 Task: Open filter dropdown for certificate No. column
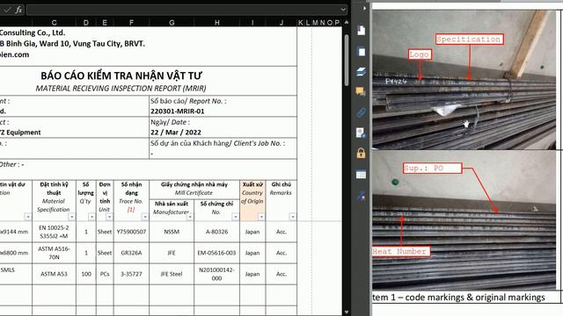[235, 217]
